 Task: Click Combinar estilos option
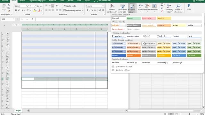[123, 70]
